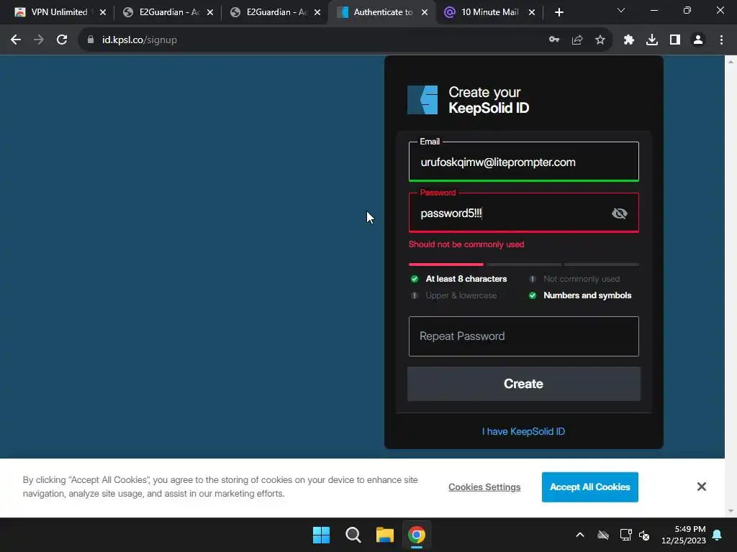Click "Numbers and symbols" requirement
The height and width of the screenshot is (552, 737).
pyautogui.click(x=587, y=295)
